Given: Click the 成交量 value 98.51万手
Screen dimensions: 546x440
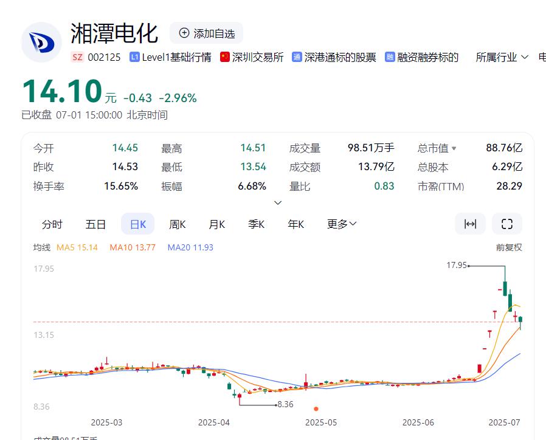Looking at the screenshot, I should [371, 148].
